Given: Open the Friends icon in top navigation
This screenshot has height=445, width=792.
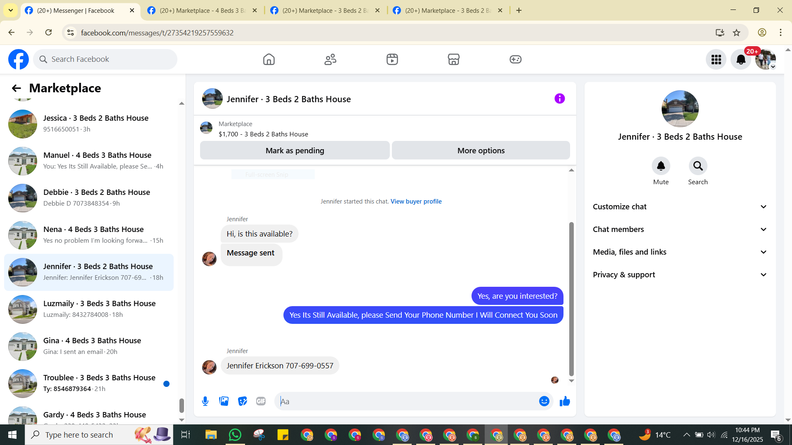Looking at the screenshot, I should 330,59.
